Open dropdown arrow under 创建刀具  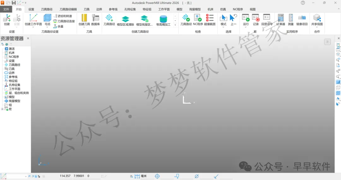84,27
